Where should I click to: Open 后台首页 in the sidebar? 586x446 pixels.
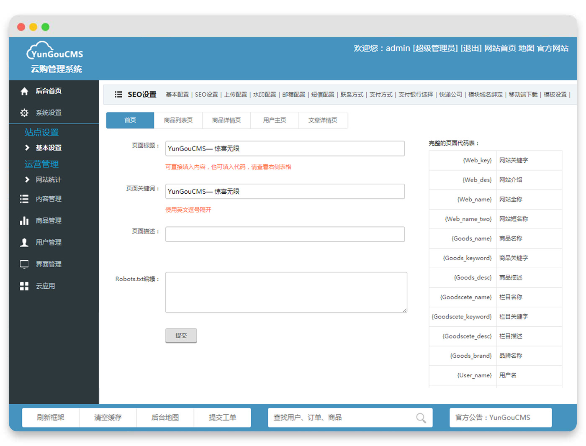pos(48,91)
